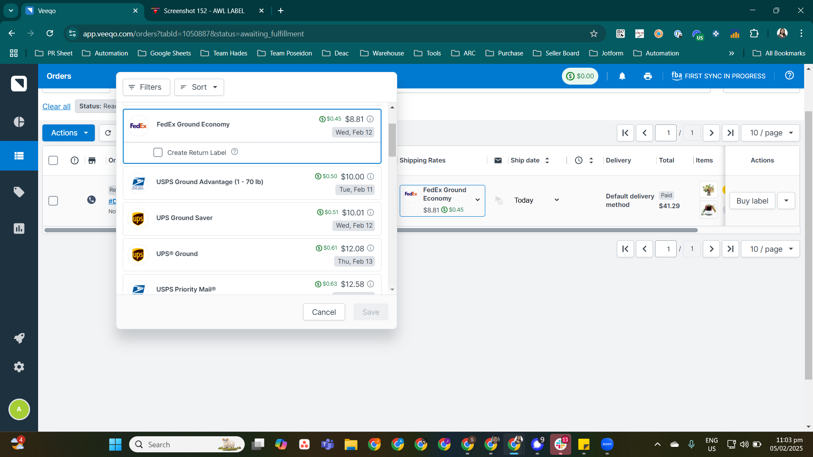Viewport: 813px width, 457px height.
Task: Show info for USPS Ground Advantage rate
Action: [371, 176]
